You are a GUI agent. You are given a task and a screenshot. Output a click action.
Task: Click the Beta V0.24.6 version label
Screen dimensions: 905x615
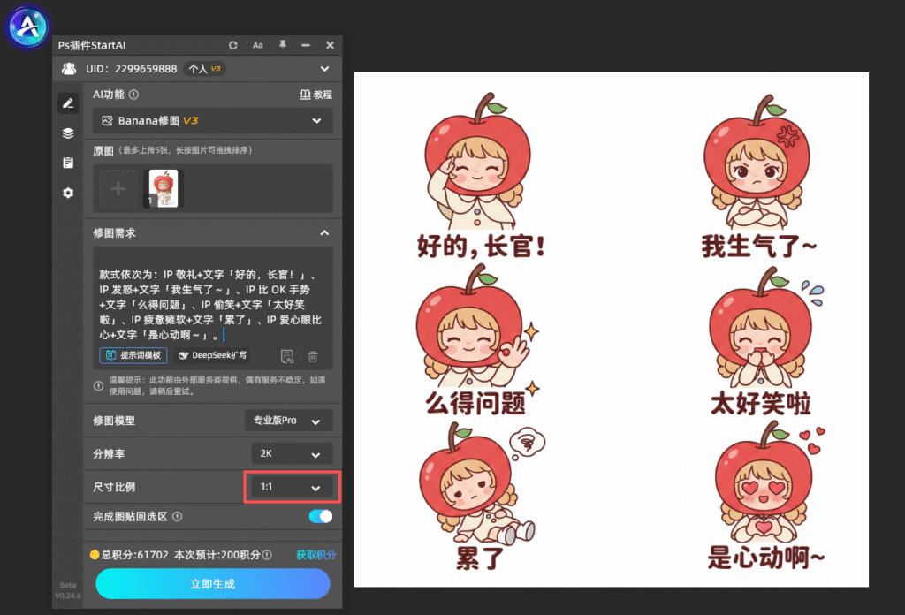pyautogui.click(x=68, y=590)
